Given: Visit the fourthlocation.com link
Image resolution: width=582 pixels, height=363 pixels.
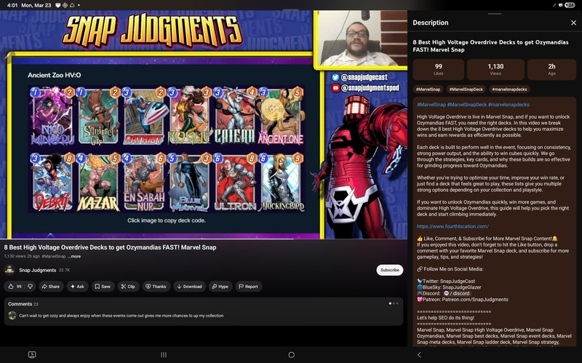Looking at the screenshot, I should 453,226.
